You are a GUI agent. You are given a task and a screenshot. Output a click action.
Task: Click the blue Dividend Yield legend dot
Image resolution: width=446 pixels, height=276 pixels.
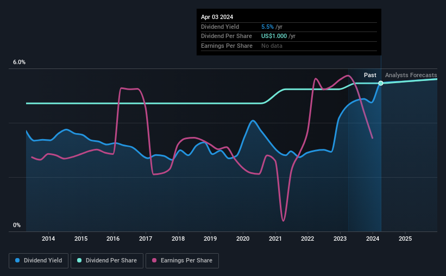tap(17, 260)
